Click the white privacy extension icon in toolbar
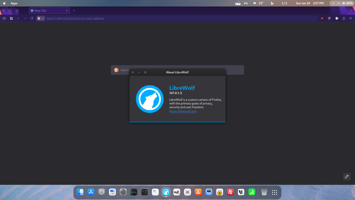355x200 pixels. [337, 18]
